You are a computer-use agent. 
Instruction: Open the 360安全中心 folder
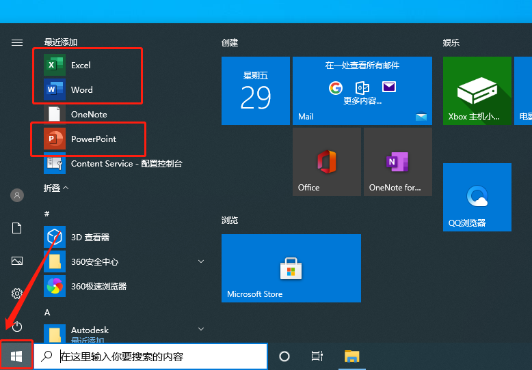click(125, 261)
